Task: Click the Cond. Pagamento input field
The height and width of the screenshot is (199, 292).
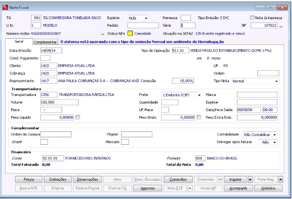Action: pyautogui.click(x=45, y=58)
